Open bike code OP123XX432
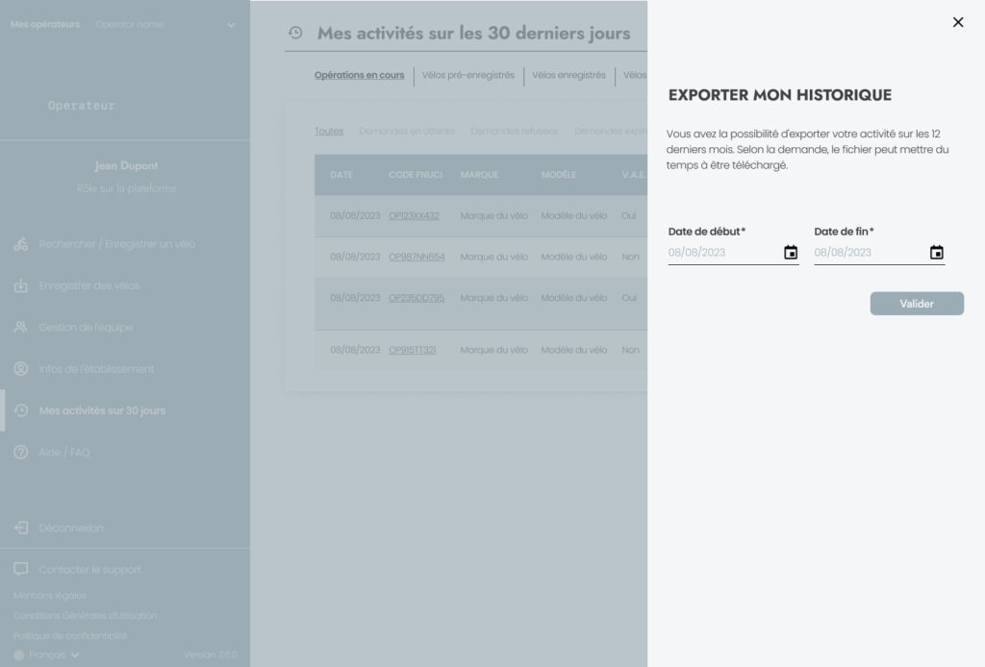Viewport: 985px width, 667px height. pos(414,216)
